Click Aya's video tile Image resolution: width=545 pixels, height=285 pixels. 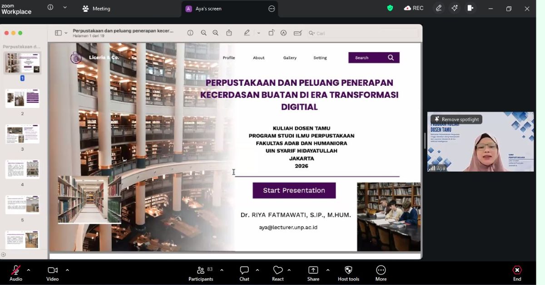[481, 142]
